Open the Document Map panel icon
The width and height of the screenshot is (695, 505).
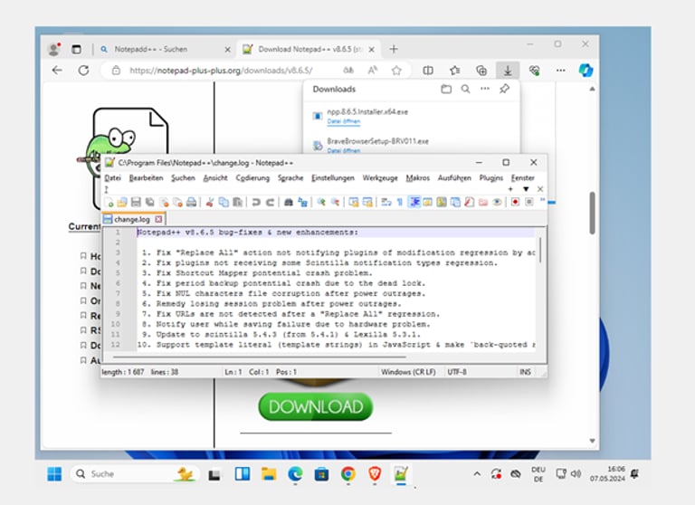pos(441,203)
